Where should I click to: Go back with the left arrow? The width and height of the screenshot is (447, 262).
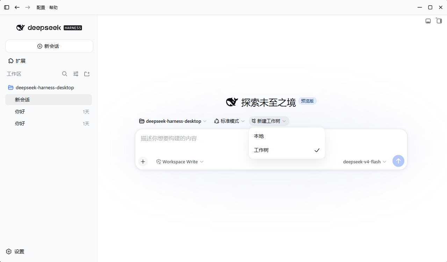click(x=17, y=7)
